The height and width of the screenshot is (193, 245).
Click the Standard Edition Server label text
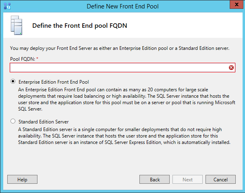pos(44,122)
